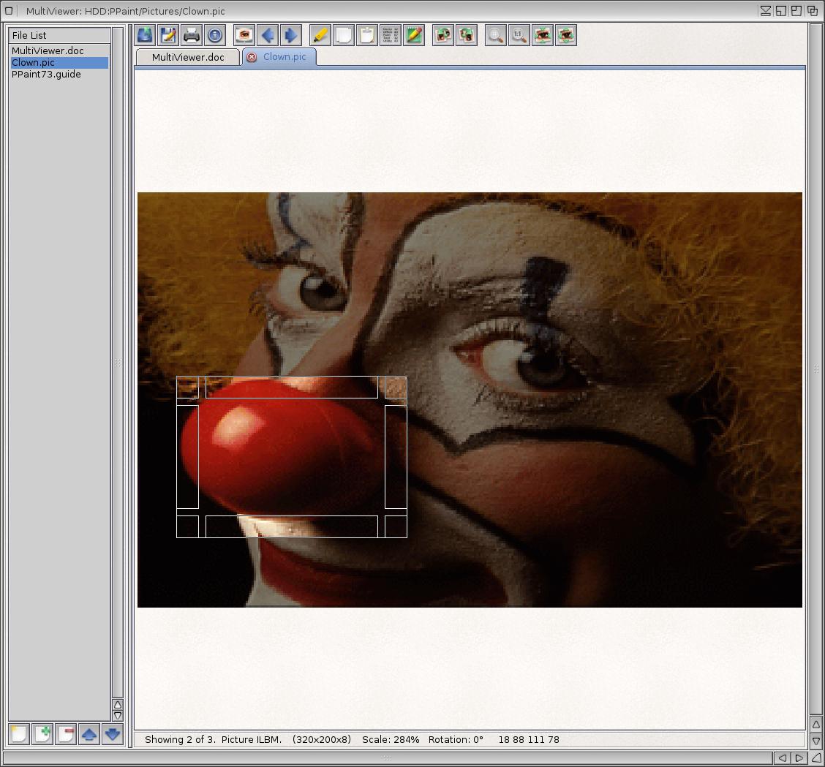Viewport: 825px width, 767px height.
Task: Select the yellow highlighter mark tool
Action: (x=320, y=35)
